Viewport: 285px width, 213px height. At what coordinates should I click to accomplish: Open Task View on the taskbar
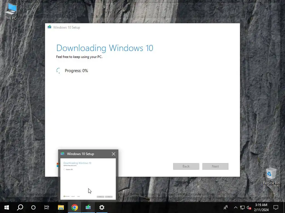tap(47, 207)
